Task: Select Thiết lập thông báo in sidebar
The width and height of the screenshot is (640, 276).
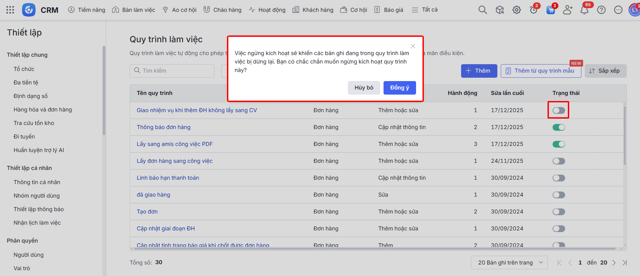Action: pos(39,209)
